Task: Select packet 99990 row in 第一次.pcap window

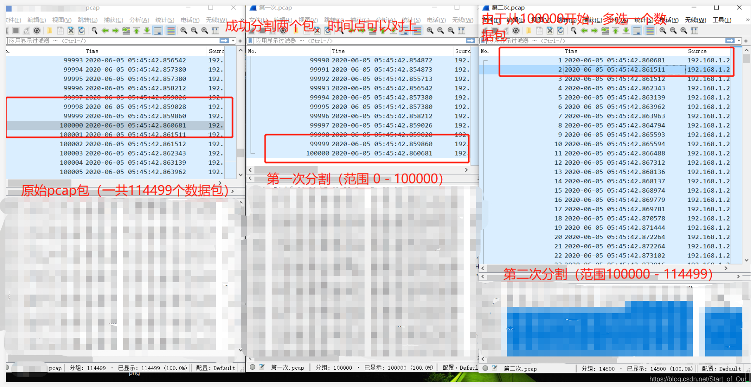Action: (359, 60)
